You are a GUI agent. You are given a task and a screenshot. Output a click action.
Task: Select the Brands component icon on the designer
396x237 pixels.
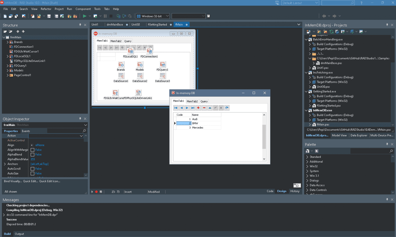(121, 64)
